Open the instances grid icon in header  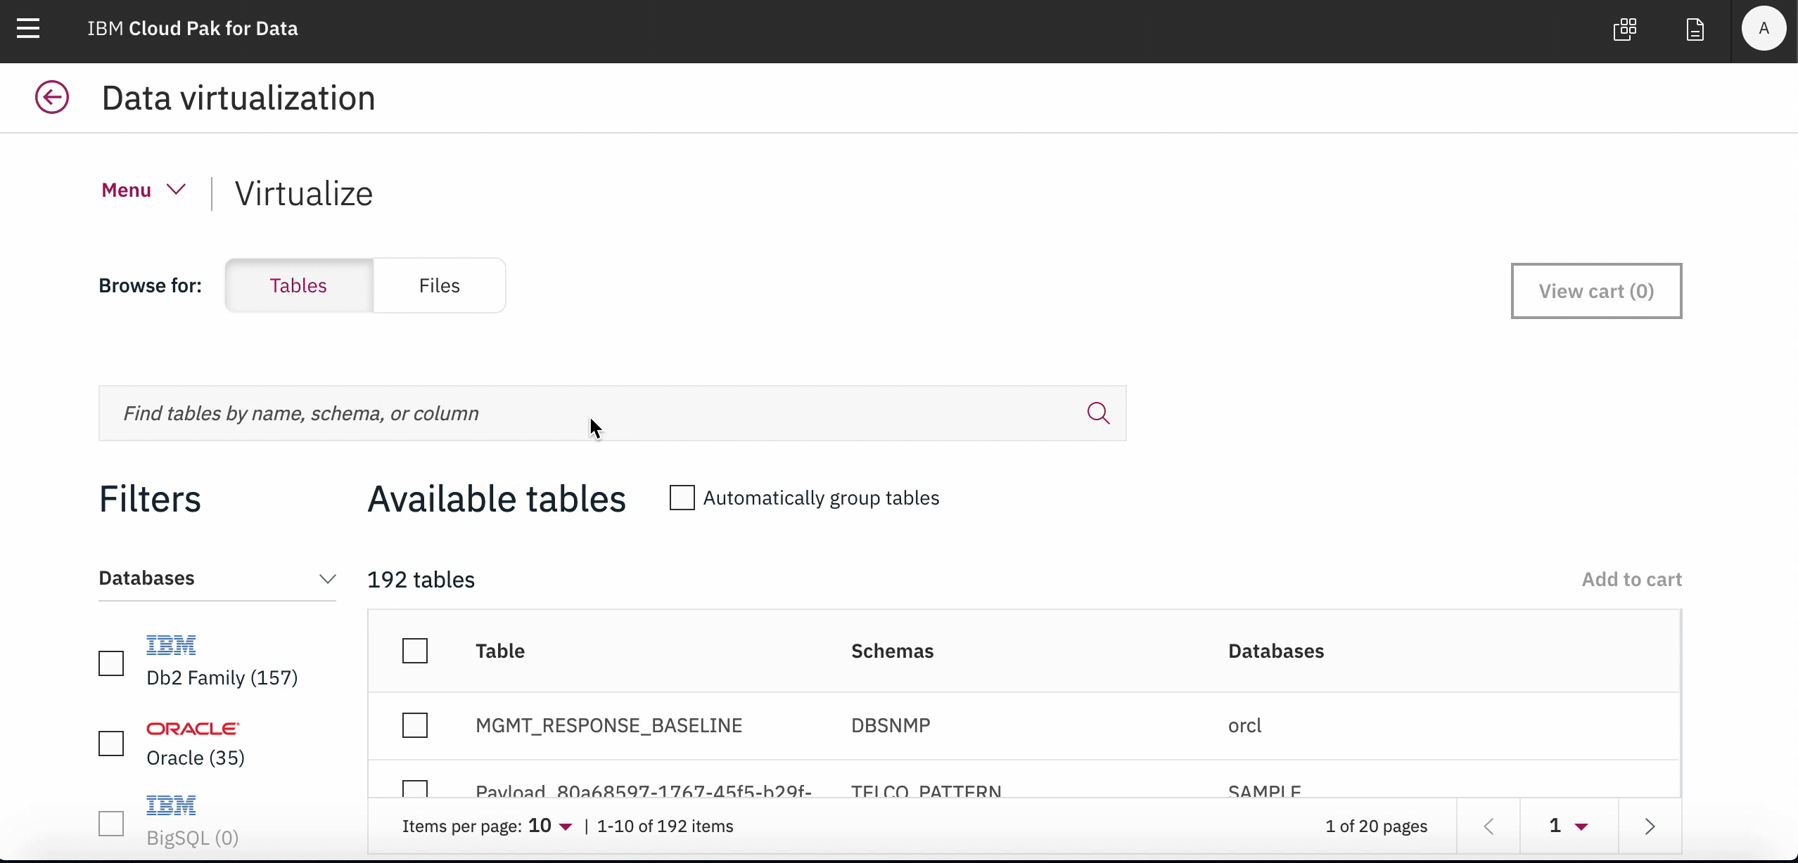1624,30
